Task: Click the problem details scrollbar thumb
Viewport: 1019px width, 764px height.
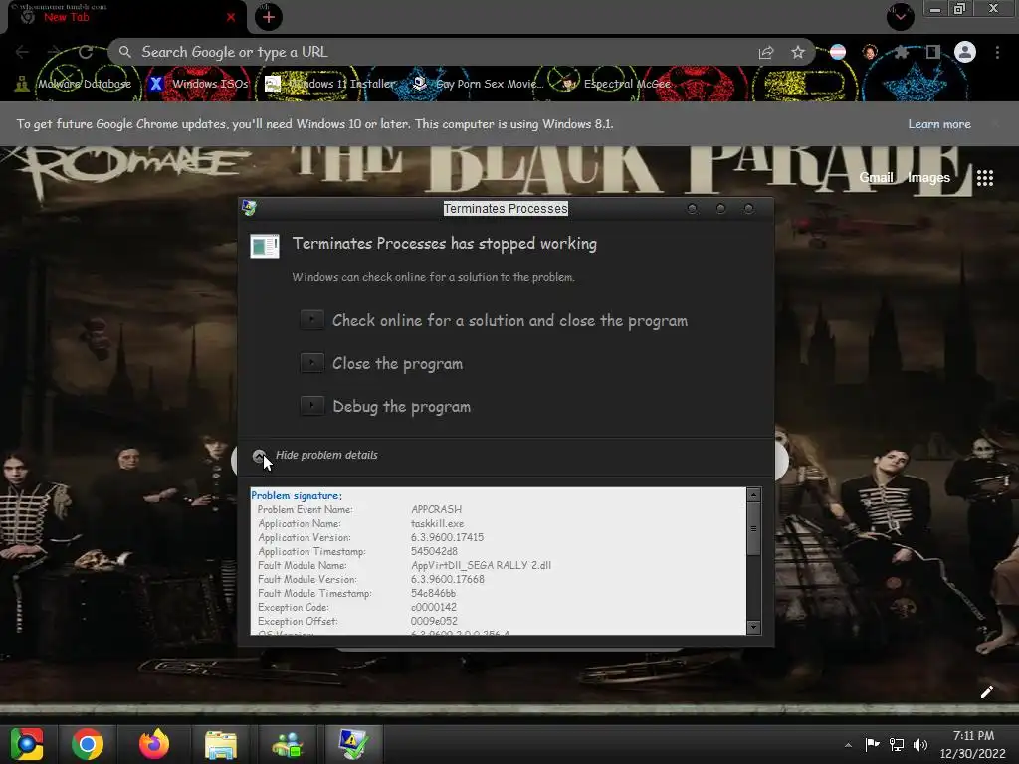Action: click(x=754, y=529)
